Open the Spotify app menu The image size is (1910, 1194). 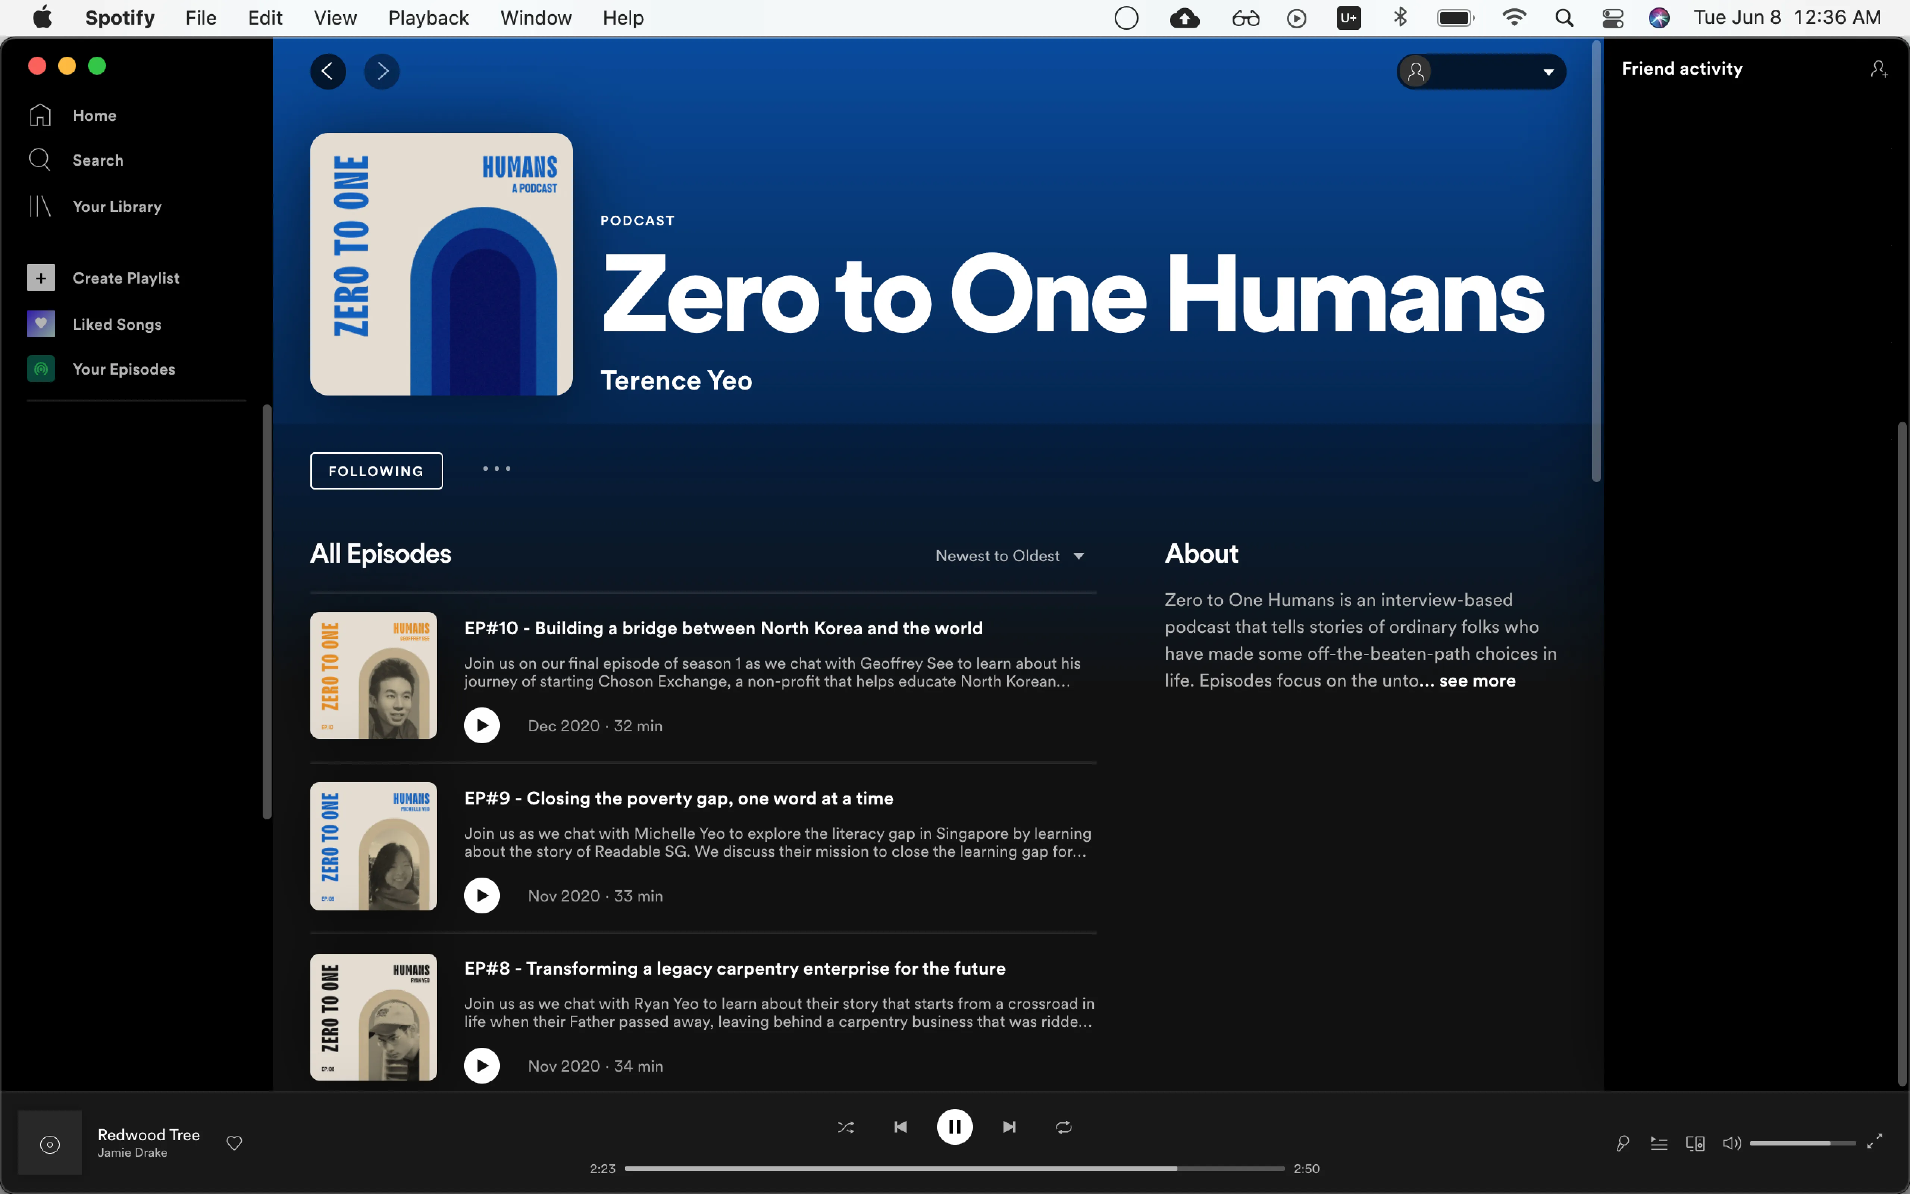(x=120, y=18)
